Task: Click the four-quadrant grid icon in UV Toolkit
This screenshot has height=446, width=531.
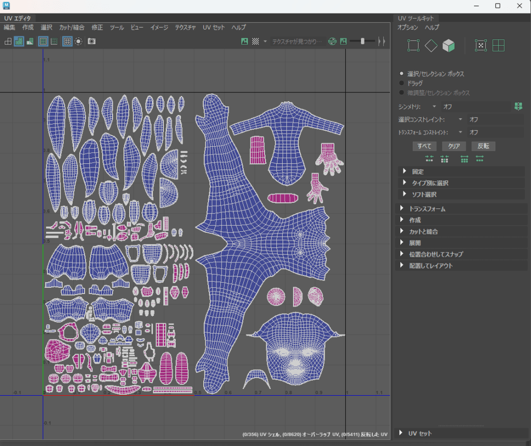Action: [x=498, y=46]
